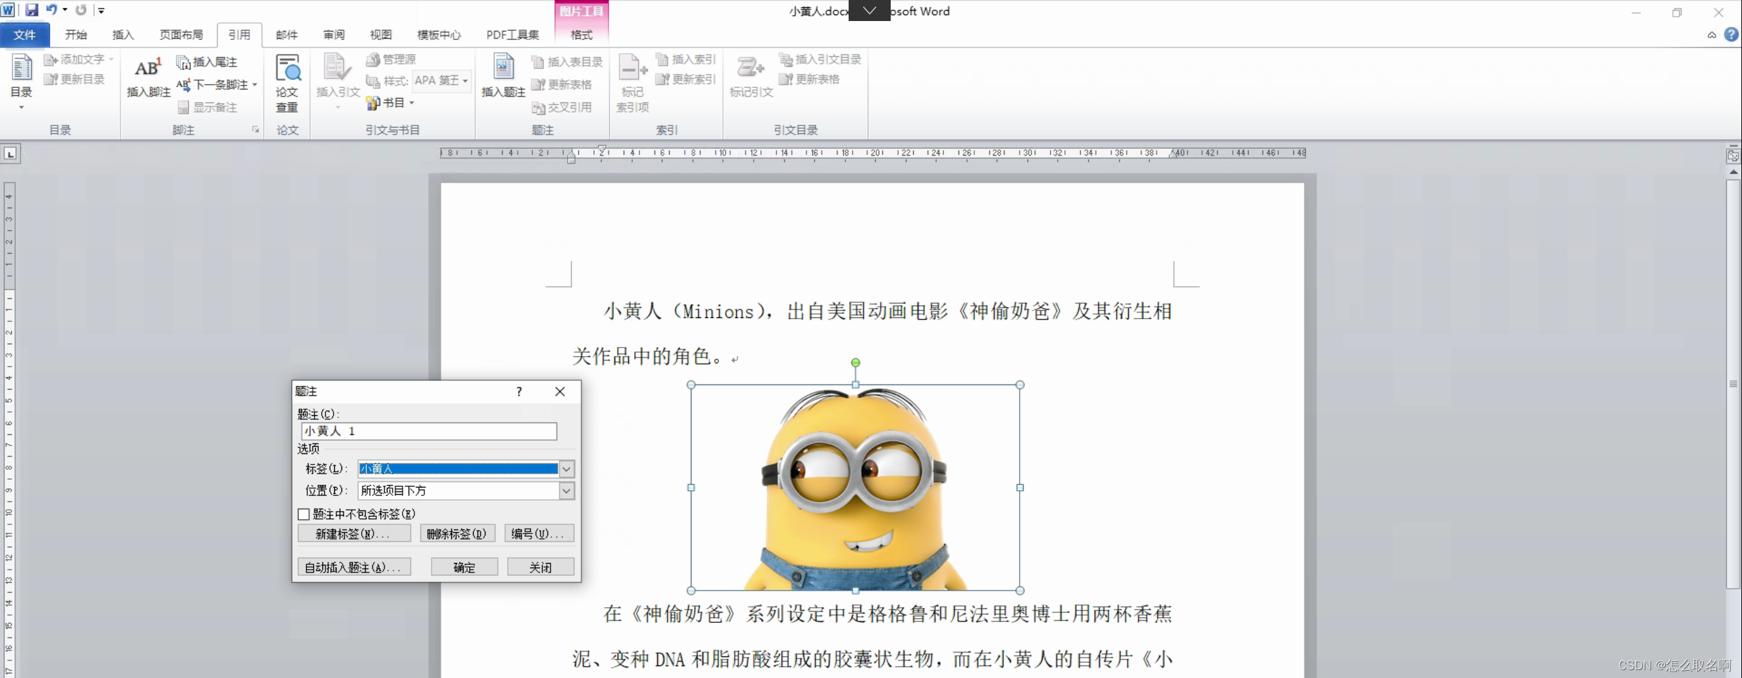
Task: Confirm the caption with 确定
Action: coord(464,568)
